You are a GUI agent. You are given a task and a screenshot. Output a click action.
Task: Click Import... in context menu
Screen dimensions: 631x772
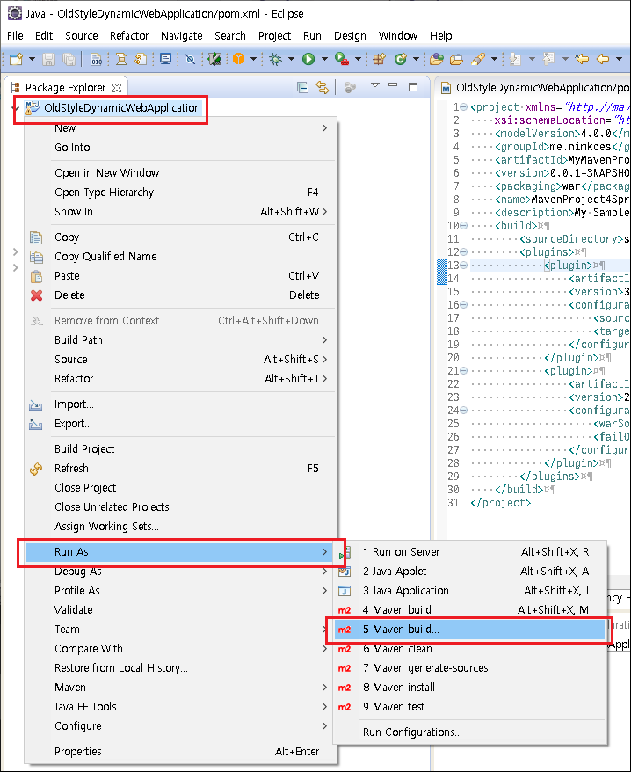[x=180, y=404]
